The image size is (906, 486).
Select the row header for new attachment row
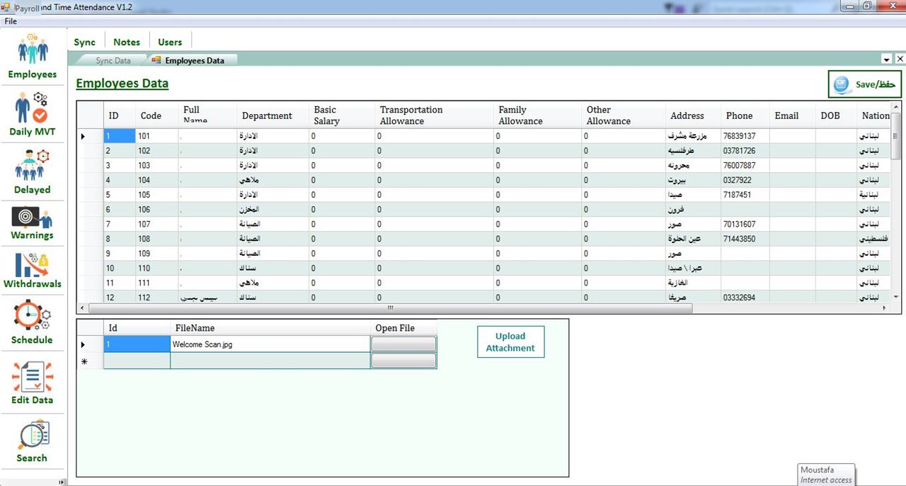[90, 361]
